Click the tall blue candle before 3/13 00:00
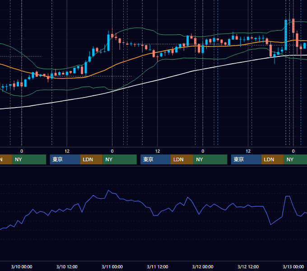The image size is (307, 271). click(286, 35)
